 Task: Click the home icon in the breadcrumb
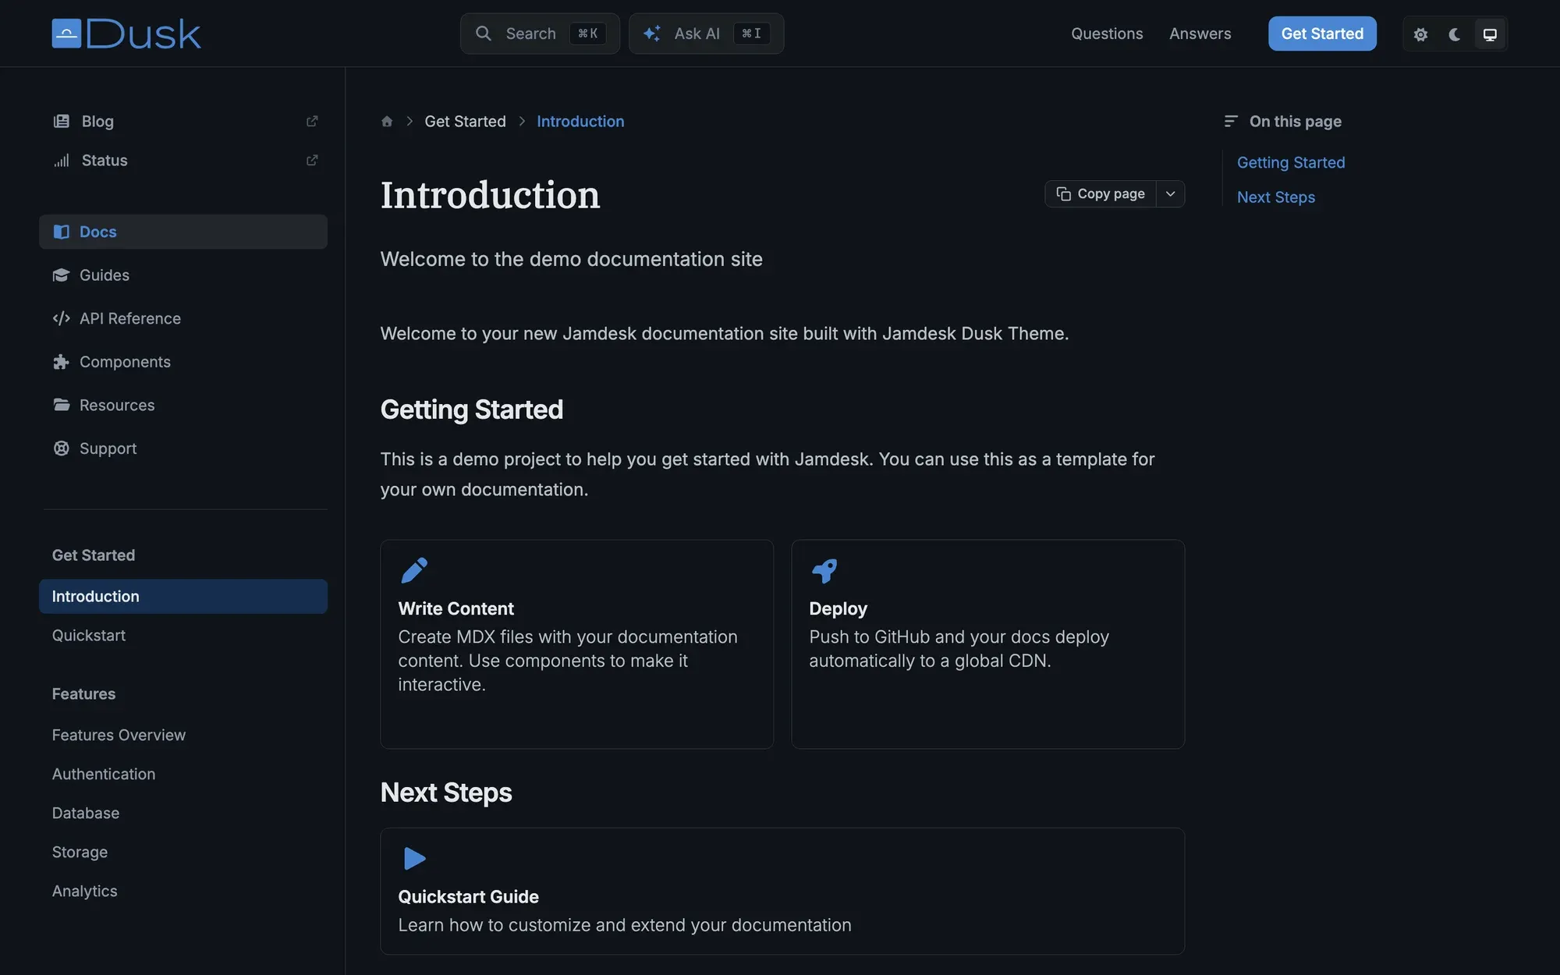[387, 122]
